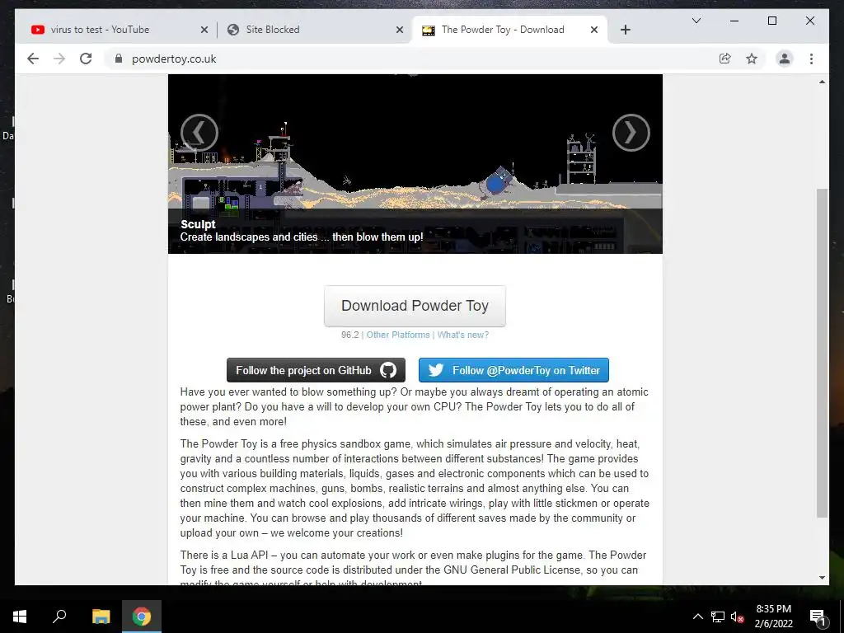The image size is (844, 633).
Task: Click scrollbar up arrow
Action: click(822, 82)
